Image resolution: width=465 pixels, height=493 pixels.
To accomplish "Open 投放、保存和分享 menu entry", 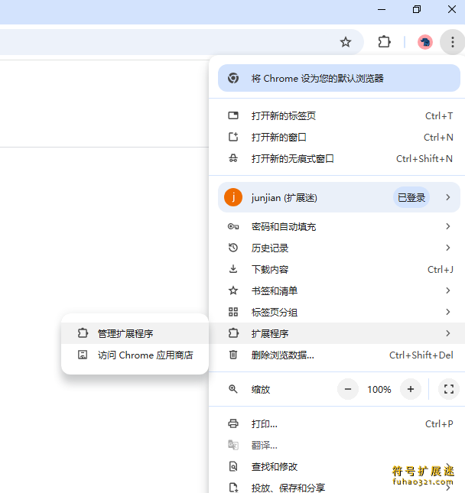I will coord(337,488).
